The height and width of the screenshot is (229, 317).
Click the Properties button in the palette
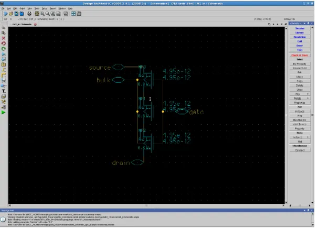(300, 103)
